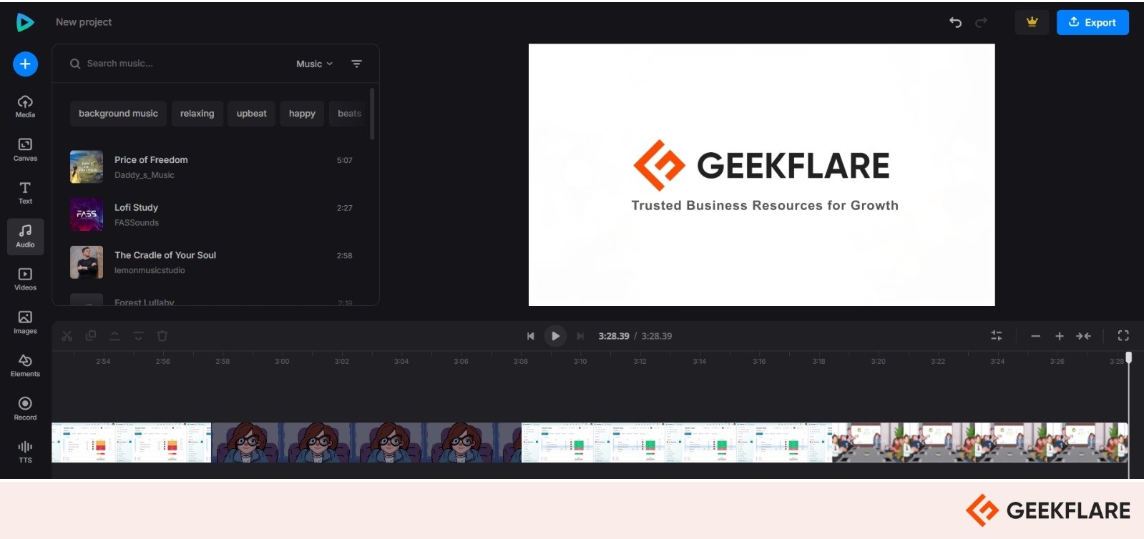
Task: Open the Record panel
Action: tap(25, 410)
